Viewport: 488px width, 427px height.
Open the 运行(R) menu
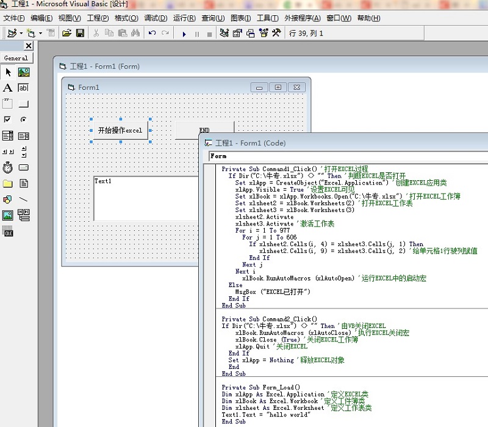184,18
